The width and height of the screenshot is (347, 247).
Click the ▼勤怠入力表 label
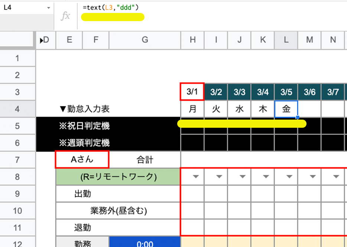(85, 109)
